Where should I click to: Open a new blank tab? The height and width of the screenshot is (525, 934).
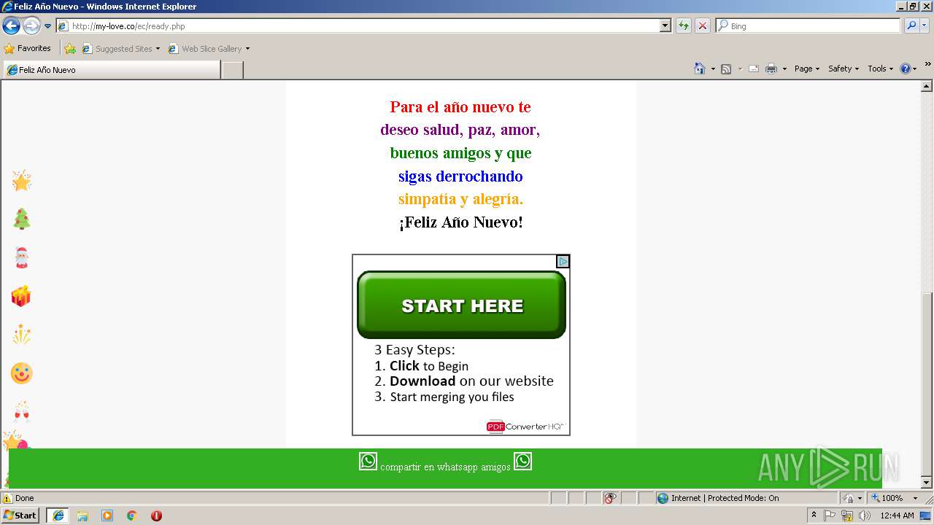[232, 70]
